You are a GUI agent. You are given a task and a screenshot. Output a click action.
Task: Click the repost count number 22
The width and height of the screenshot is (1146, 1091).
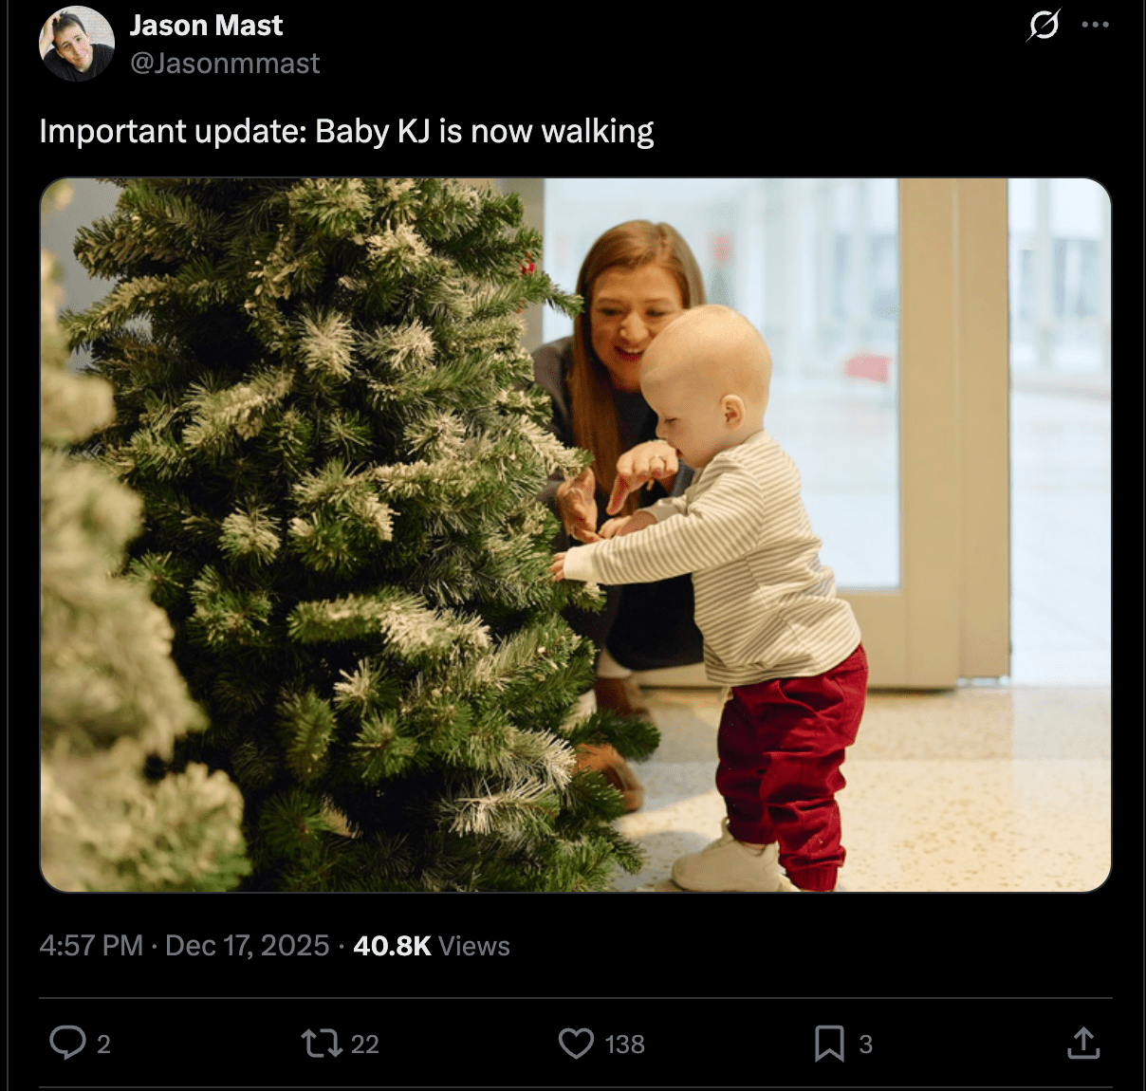point(364,1045)
